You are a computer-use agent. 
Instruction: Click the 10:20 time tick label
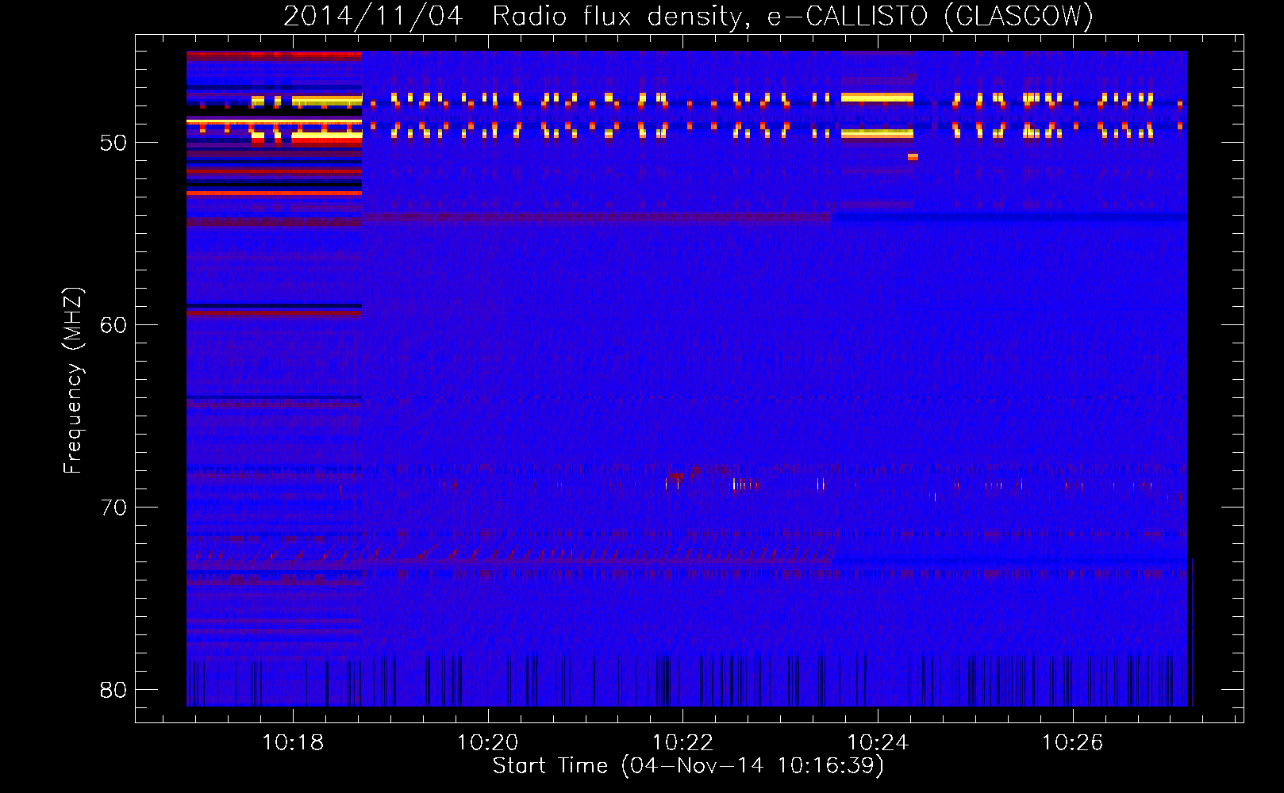click(488, 743)
